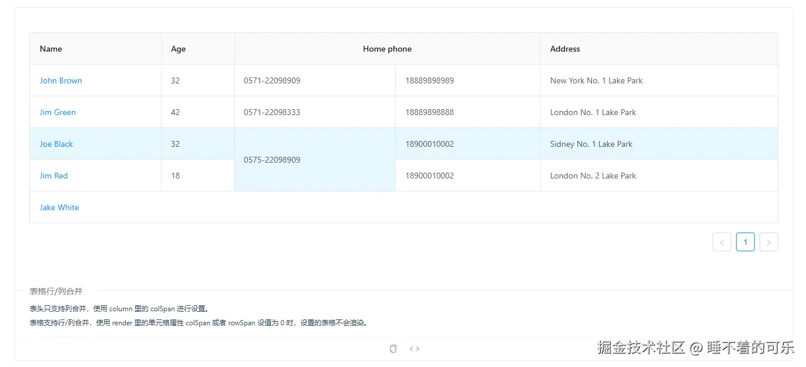The height and width of the screenshot is (367, 806).
Task: Click the Age column header
Action: pos(198,49)
